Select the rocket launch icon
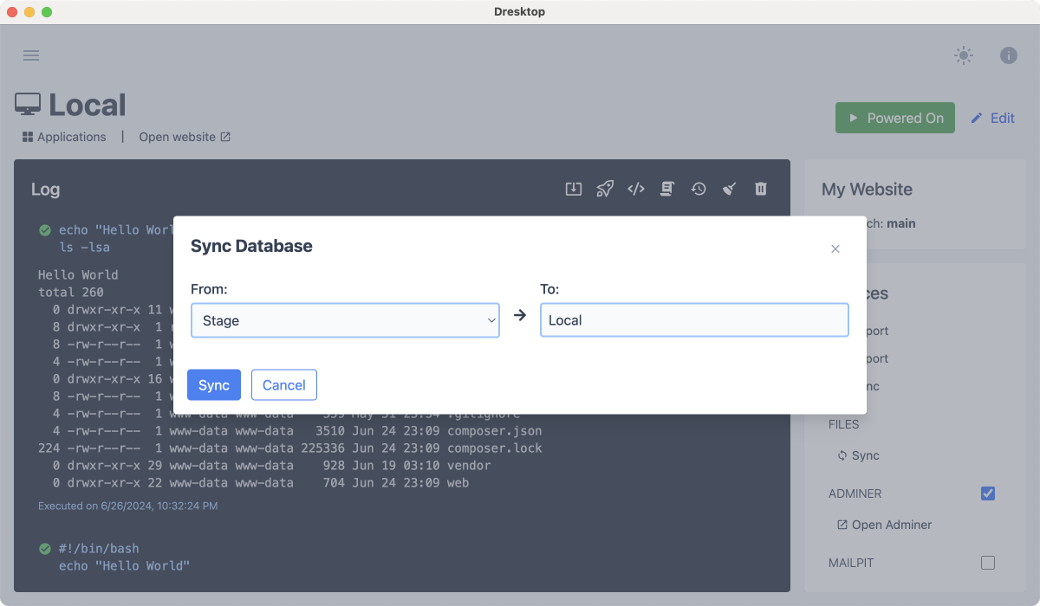Viewport: 1040px width, 606px height. point(604,188)
